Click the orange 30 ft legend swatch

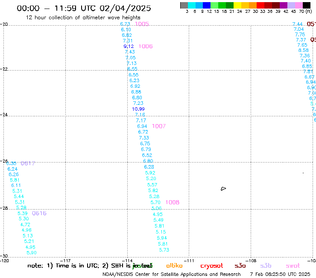(x=253, y=5)
